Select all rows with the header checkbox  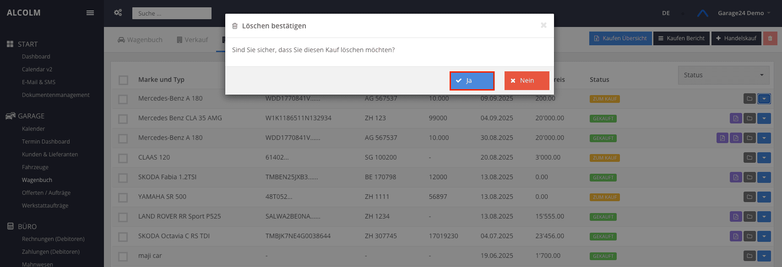point(123,80)
